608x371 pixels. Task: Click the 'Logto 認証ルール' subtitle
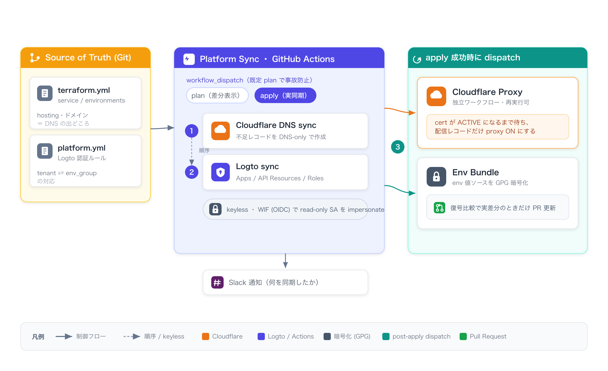coord(82,158)
